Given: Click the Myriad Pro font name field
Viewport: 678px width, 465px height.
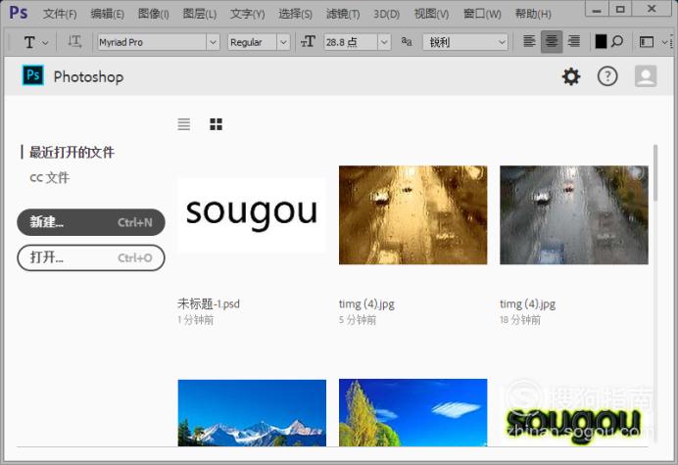Looking at the screenshot, I should [x=152, y=42].
